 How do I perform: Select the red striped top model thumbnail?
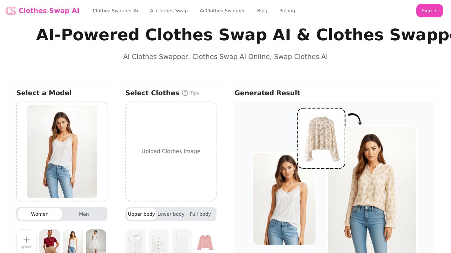(x=50, y=241)
